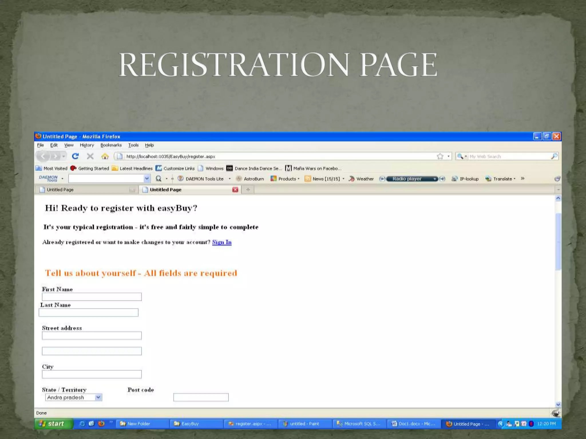Click the Windows Start button
Viewport: 586px width, 439px height.
point(53,424)
